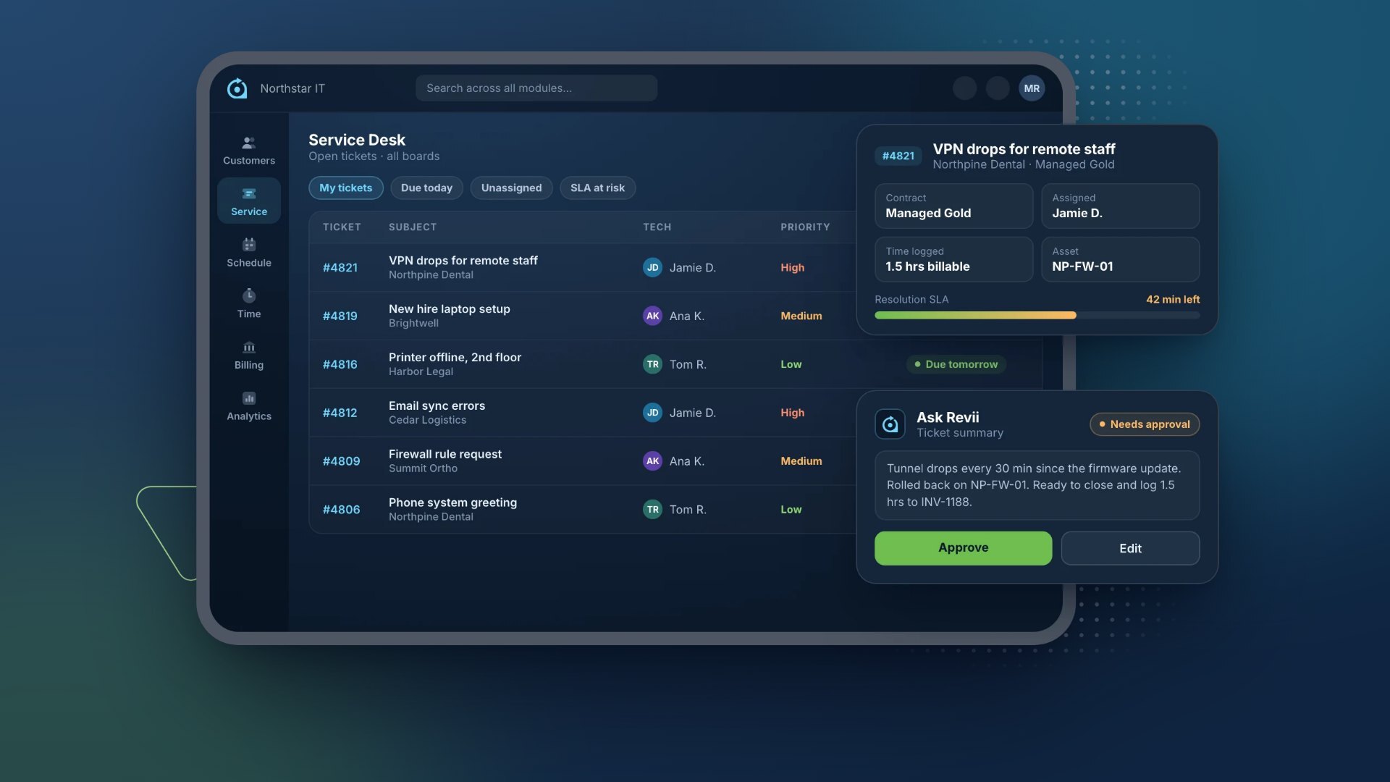Sort by the SUBJECT column header

tap(413, 227)
